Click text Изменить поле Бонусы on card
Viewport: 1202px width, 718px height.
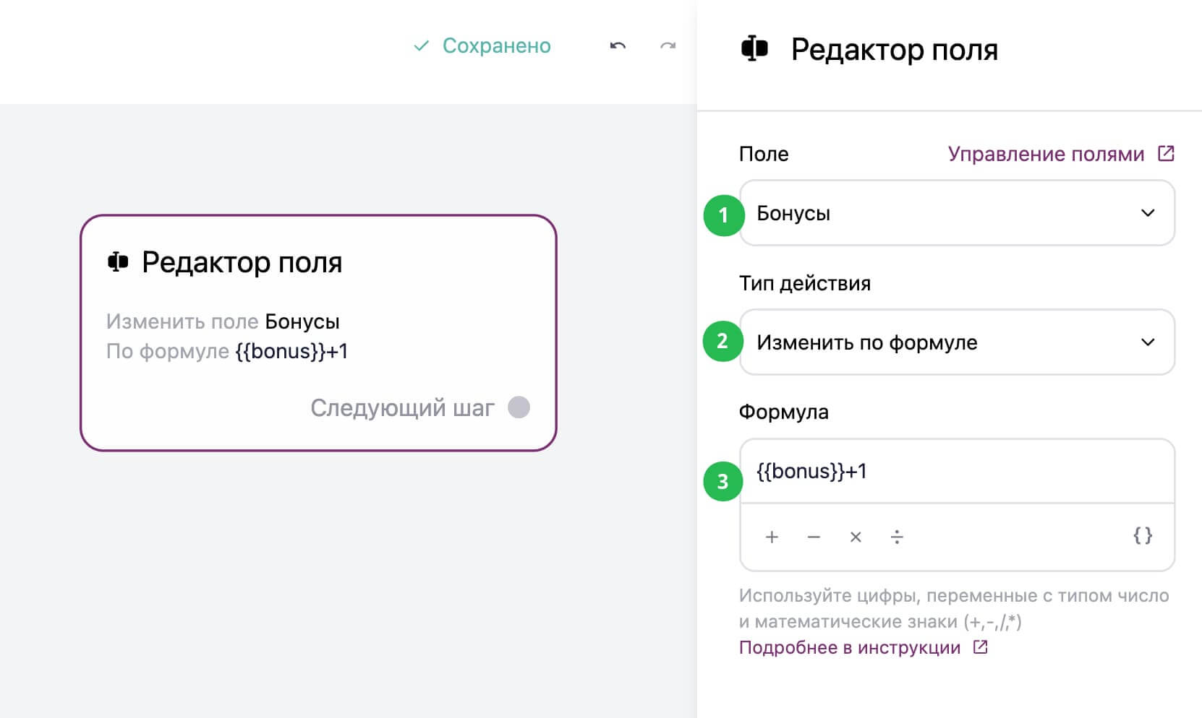pos(223,321)
